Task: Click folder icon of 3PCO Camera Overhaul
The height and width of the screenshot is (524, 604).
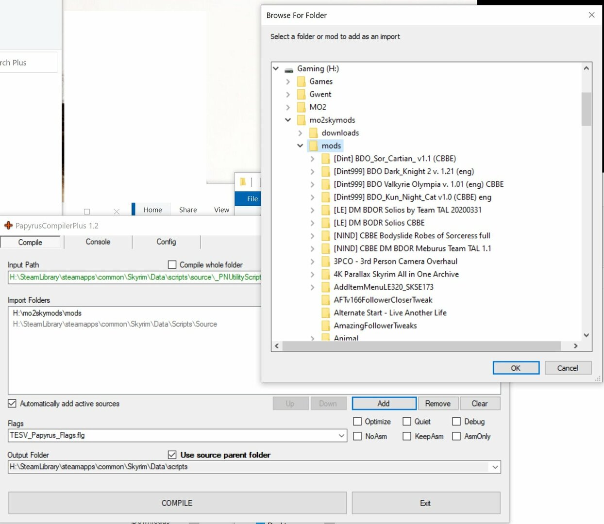Action: (x=325, y=262)
